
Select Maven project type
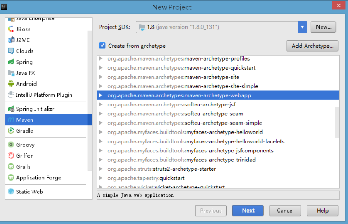(x=25, y=120)
